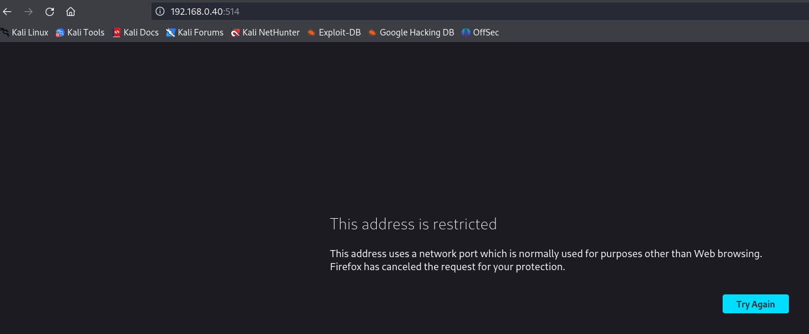Open the Firefox home page icon
The image size is (809, 334).
(70, 11)
